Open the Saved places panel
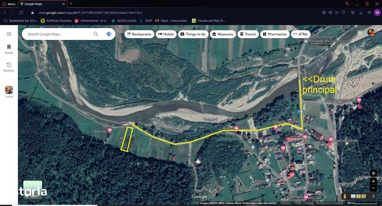 coord(9,49)
